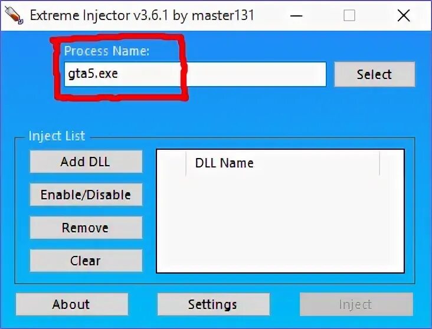The height and width of the screenshot is (329, 432).
Task: Click the Select process button
Action: pyautogui.click(x=374, y=74)
